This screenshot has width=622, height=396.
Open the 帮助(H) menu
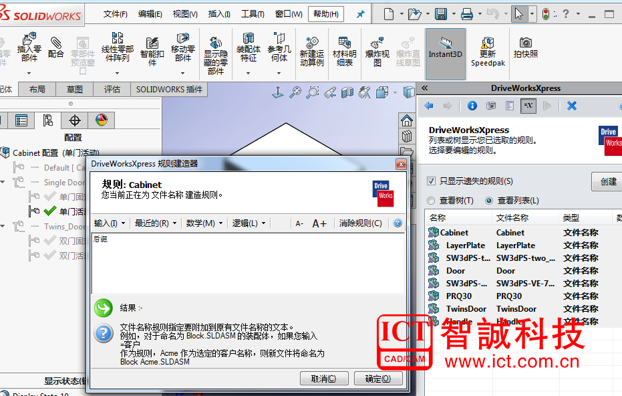325,13
